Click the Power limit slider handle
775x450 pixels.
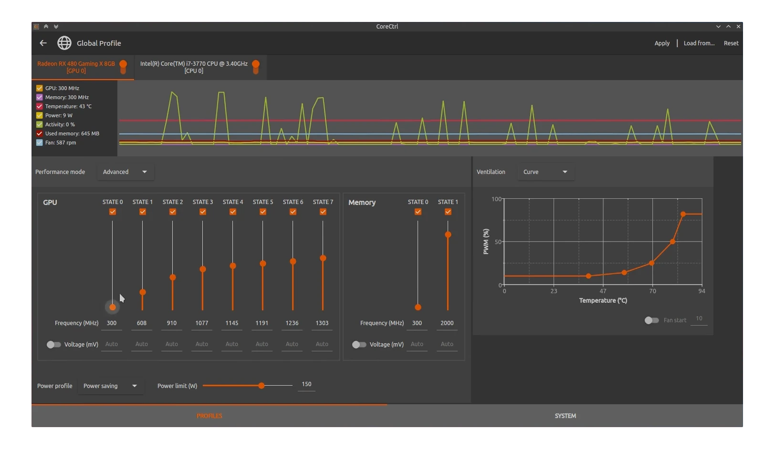point(262,386)
